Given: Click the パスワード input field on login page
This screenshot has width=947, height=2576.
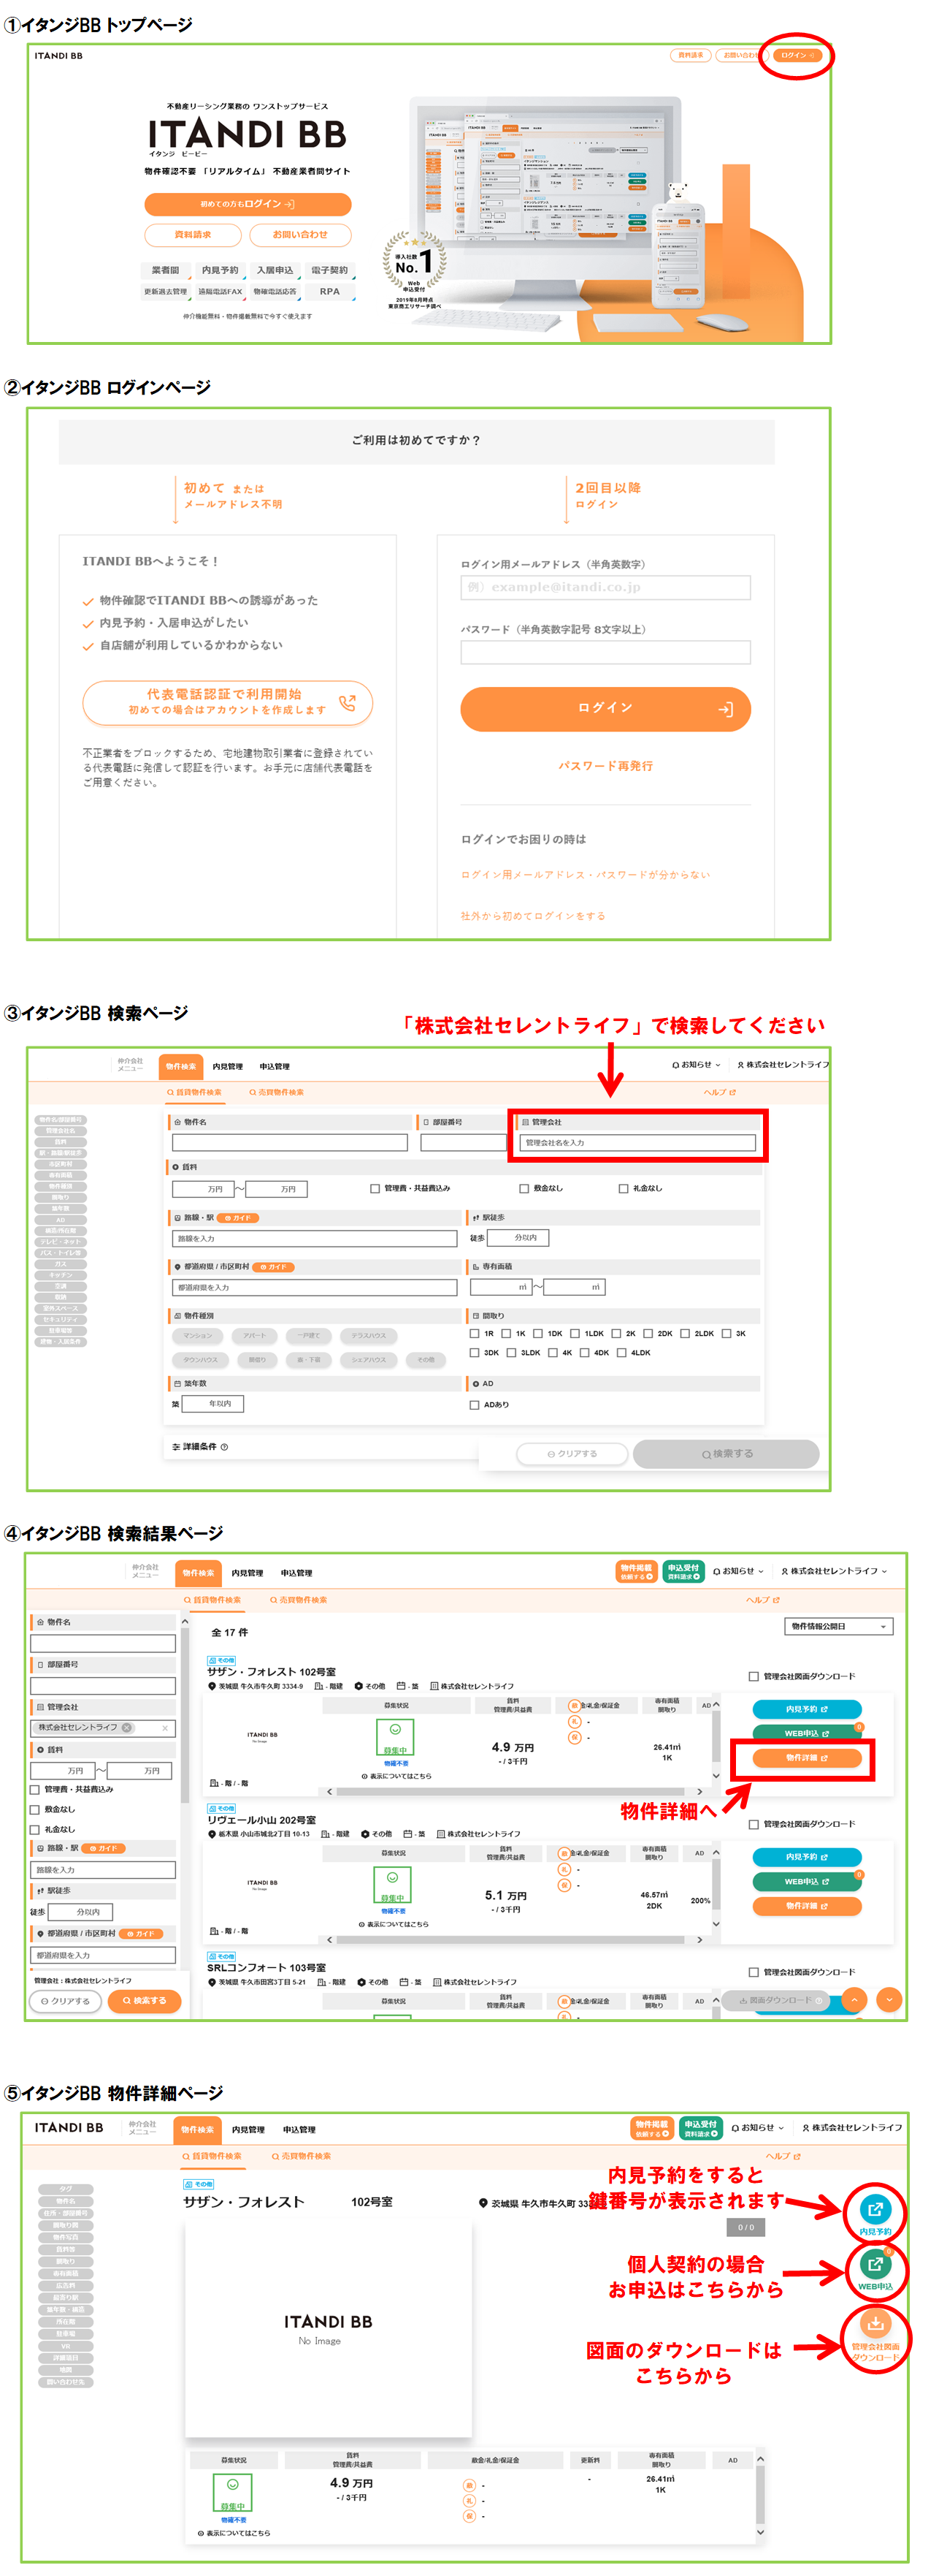Looking at the screenshot, I should click(x=605, y=652).
